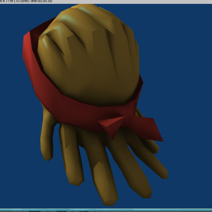Click the render memory and time status text
The image size is (212, 212).
tap(26, 1)
